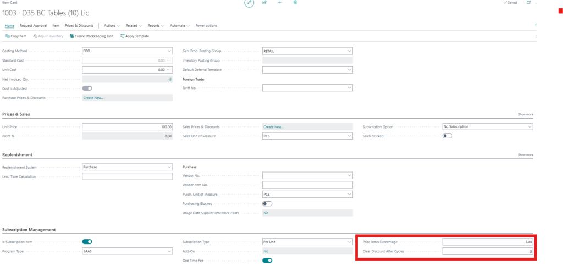
Task: Toggle the Sales Blocked switch
Action: [x=447, y=136]
